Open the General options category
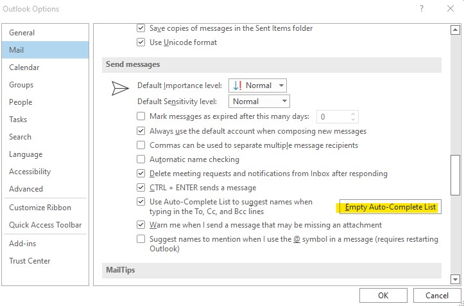The width and height of the screenshot is (464, 306). [x=45, y=33]
